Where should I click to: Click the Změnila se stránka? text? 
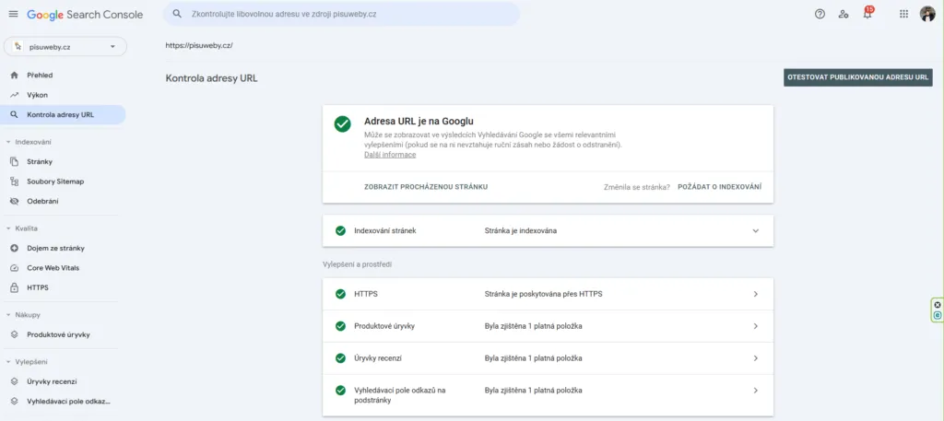[637, 187]
